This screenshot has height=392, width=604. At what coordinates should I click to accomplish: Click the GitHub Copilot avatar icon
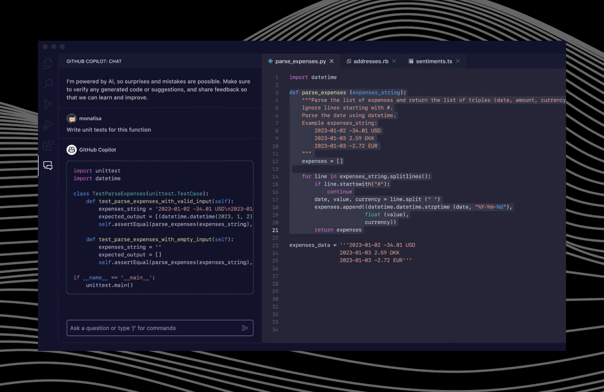coord(72,150)
